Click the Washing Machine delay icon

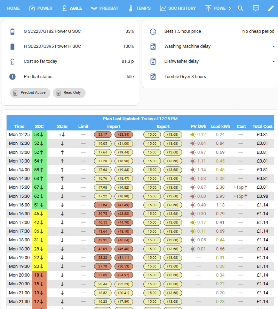(x=153, y=46)
